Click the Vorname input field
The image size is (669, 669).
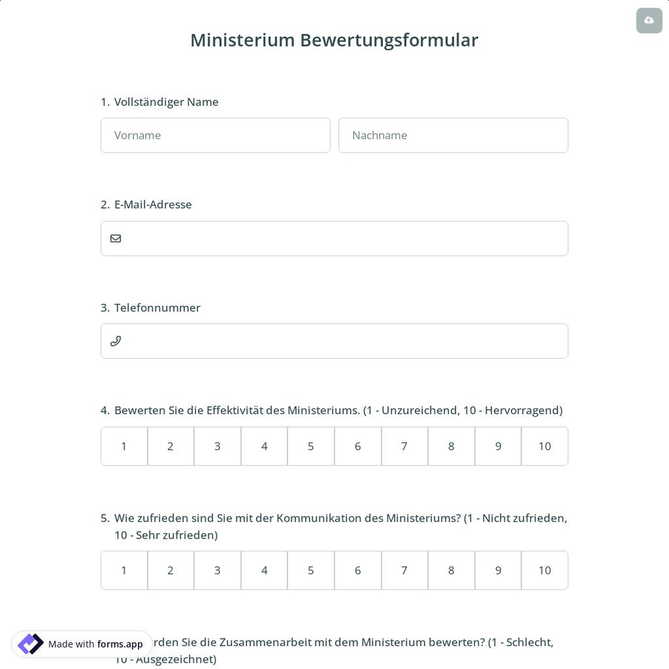(215, 135)
